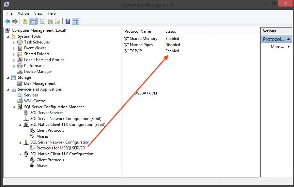Click the Device Manager icon

(x=20, y=72)
